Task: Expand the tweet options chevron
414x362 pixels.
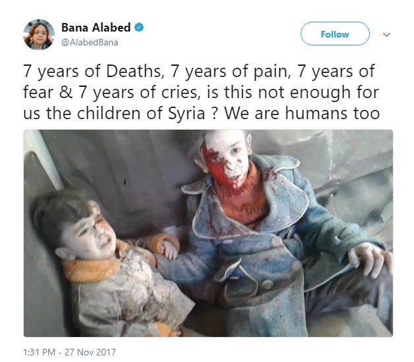Action: (386, 34)
